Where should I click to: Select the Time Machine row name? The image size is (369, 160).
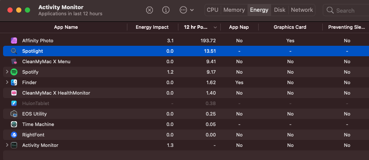(x=38, y=124)
